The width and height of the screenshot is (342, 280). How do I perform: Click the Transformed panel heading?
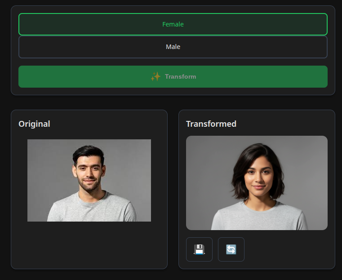coord(211,124)
